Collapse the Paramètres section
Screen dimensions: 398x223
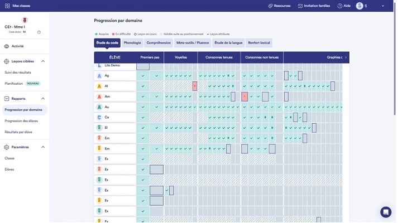[x=43, y=147]
